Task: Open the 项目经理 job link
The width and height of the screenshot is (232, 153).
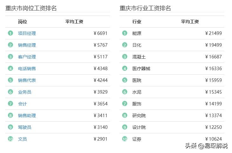Action: pos(27,33)
